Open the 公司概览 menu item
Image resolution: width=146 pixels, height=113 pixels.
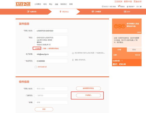pos(38,4)
